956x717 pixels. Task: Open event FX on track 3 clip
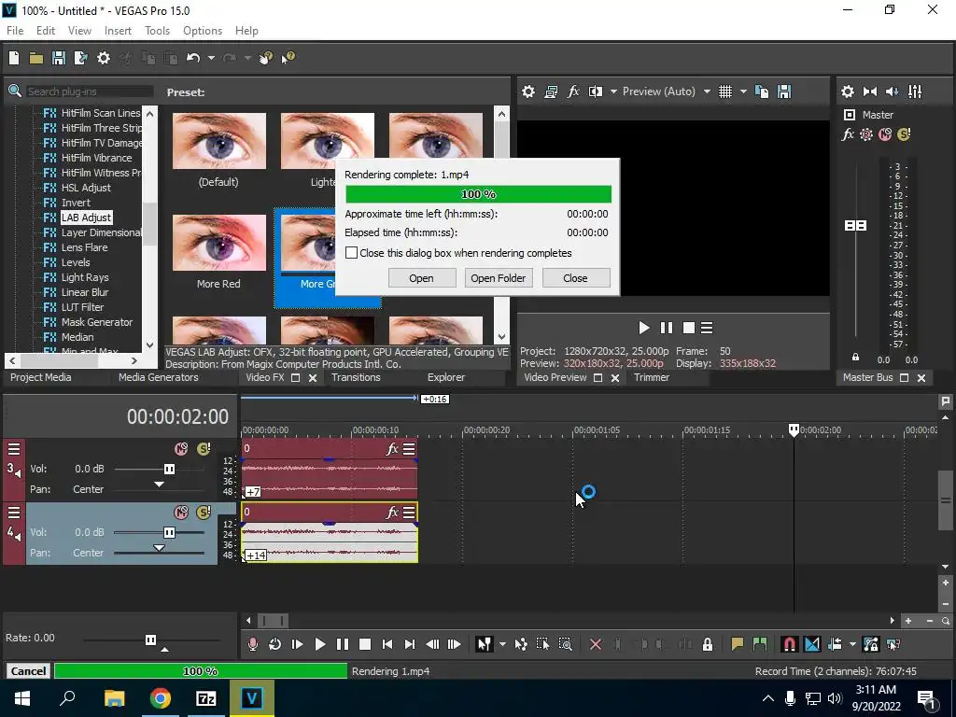tap(392, 449)
